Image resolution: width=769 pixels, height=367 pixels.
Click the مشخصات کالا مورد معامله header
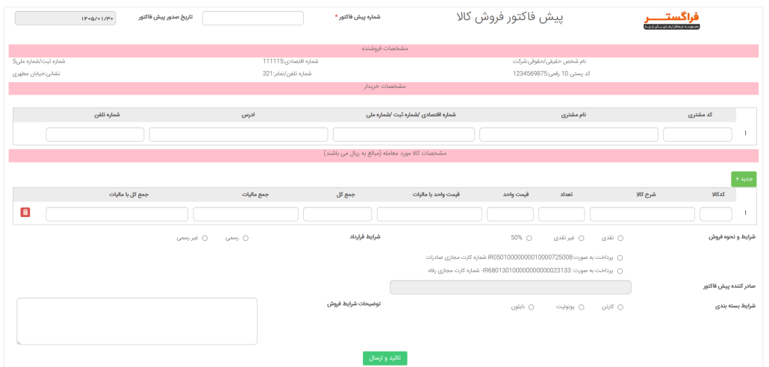[384, 154]
